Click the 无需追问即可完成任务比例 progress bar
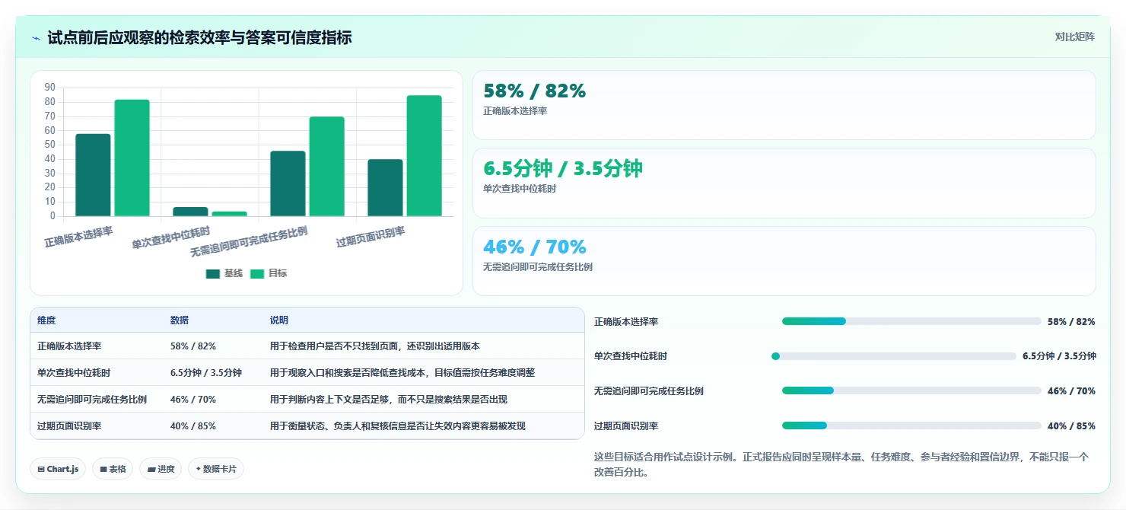Viewport: 1126px width, 510px height. (911, 390)
